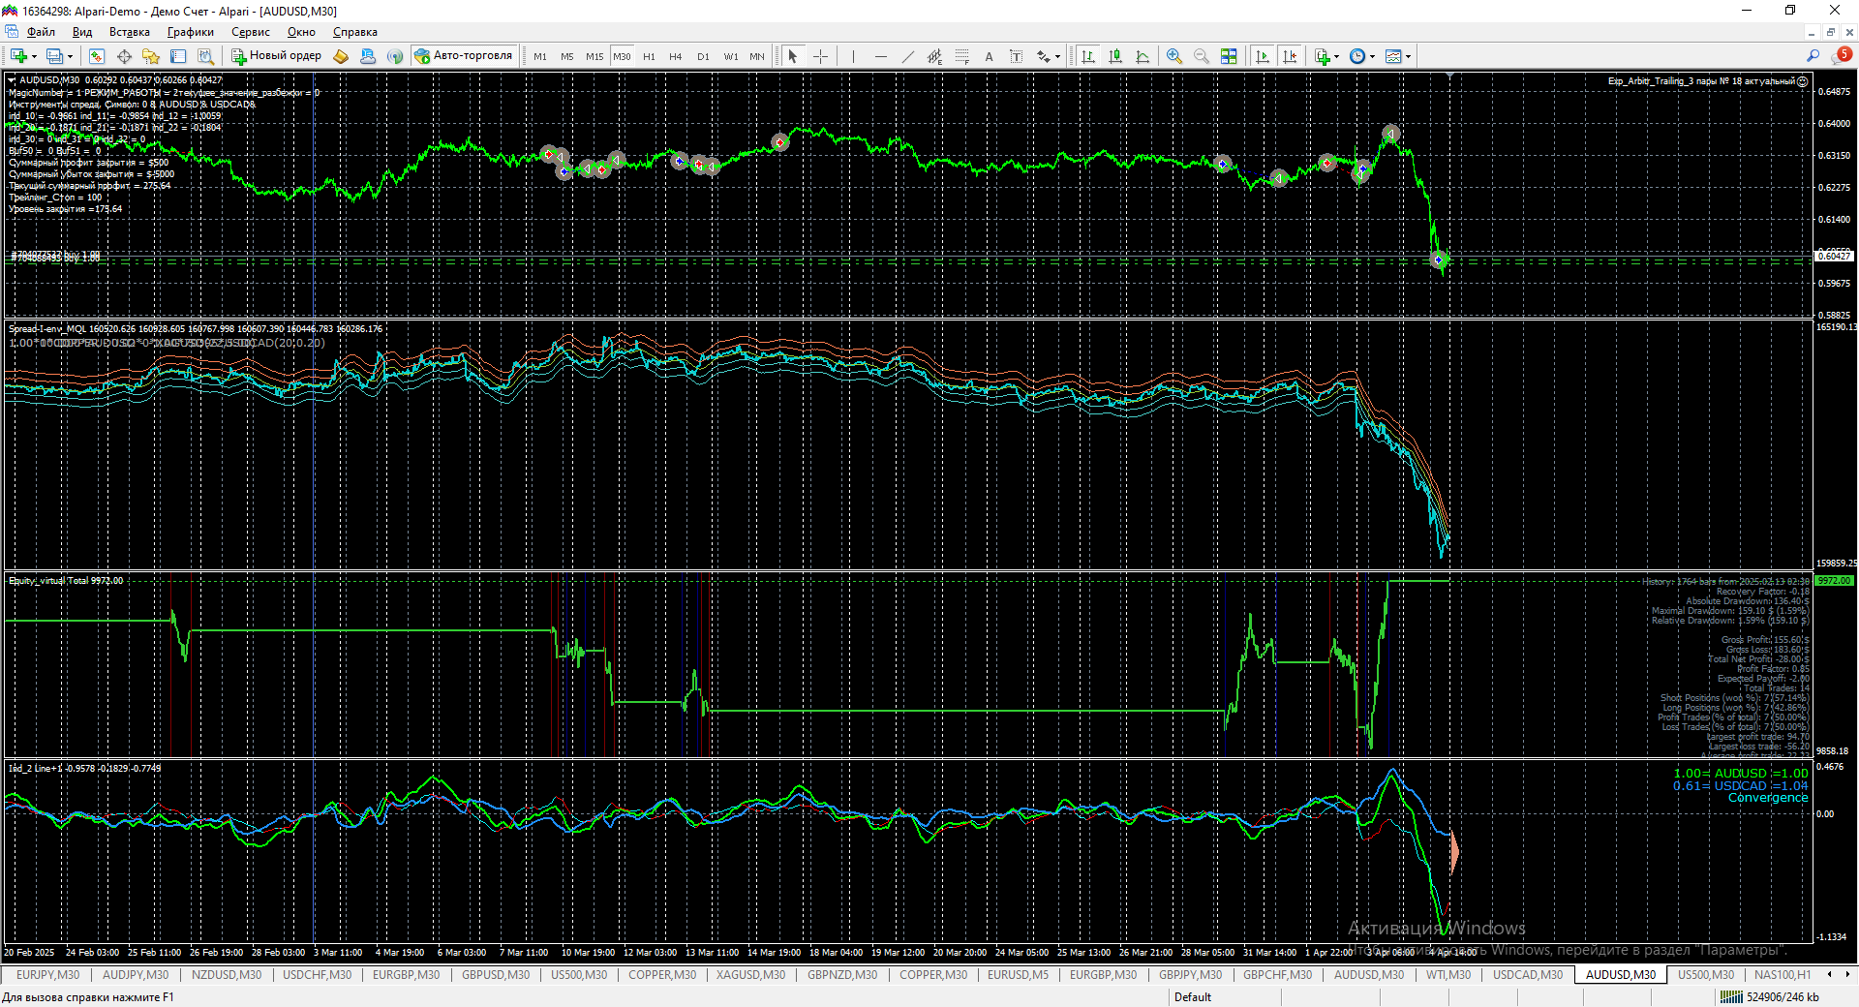Select the arrow cursor tool
The width and height of the screenshot is (1859, 1007).
coord(793,56)
